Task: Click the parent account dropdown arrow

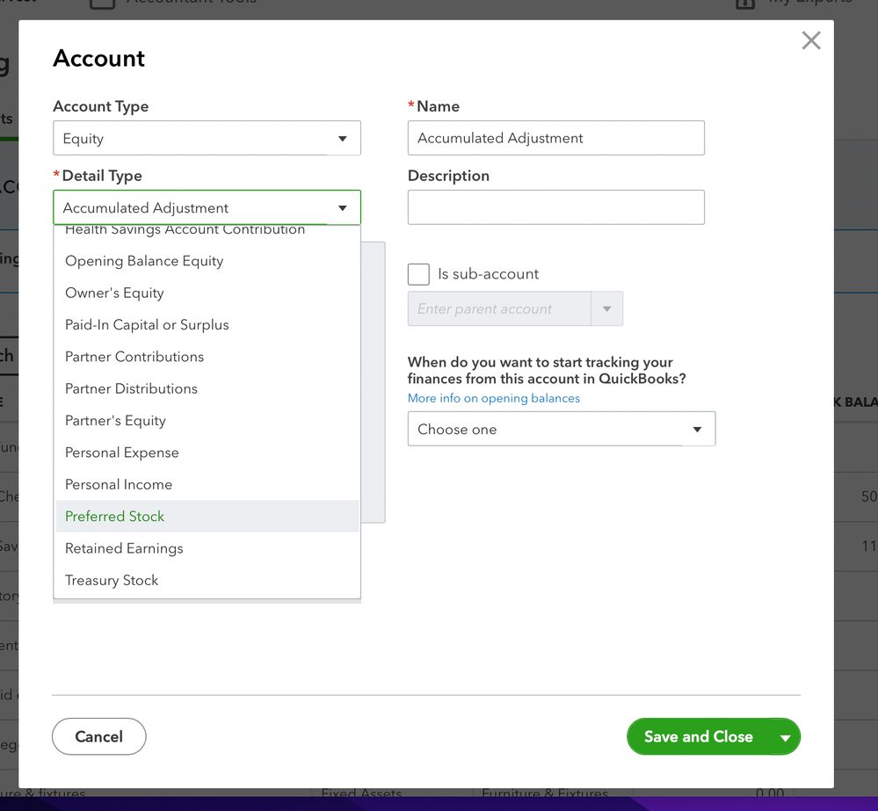Action: point(606,309)
